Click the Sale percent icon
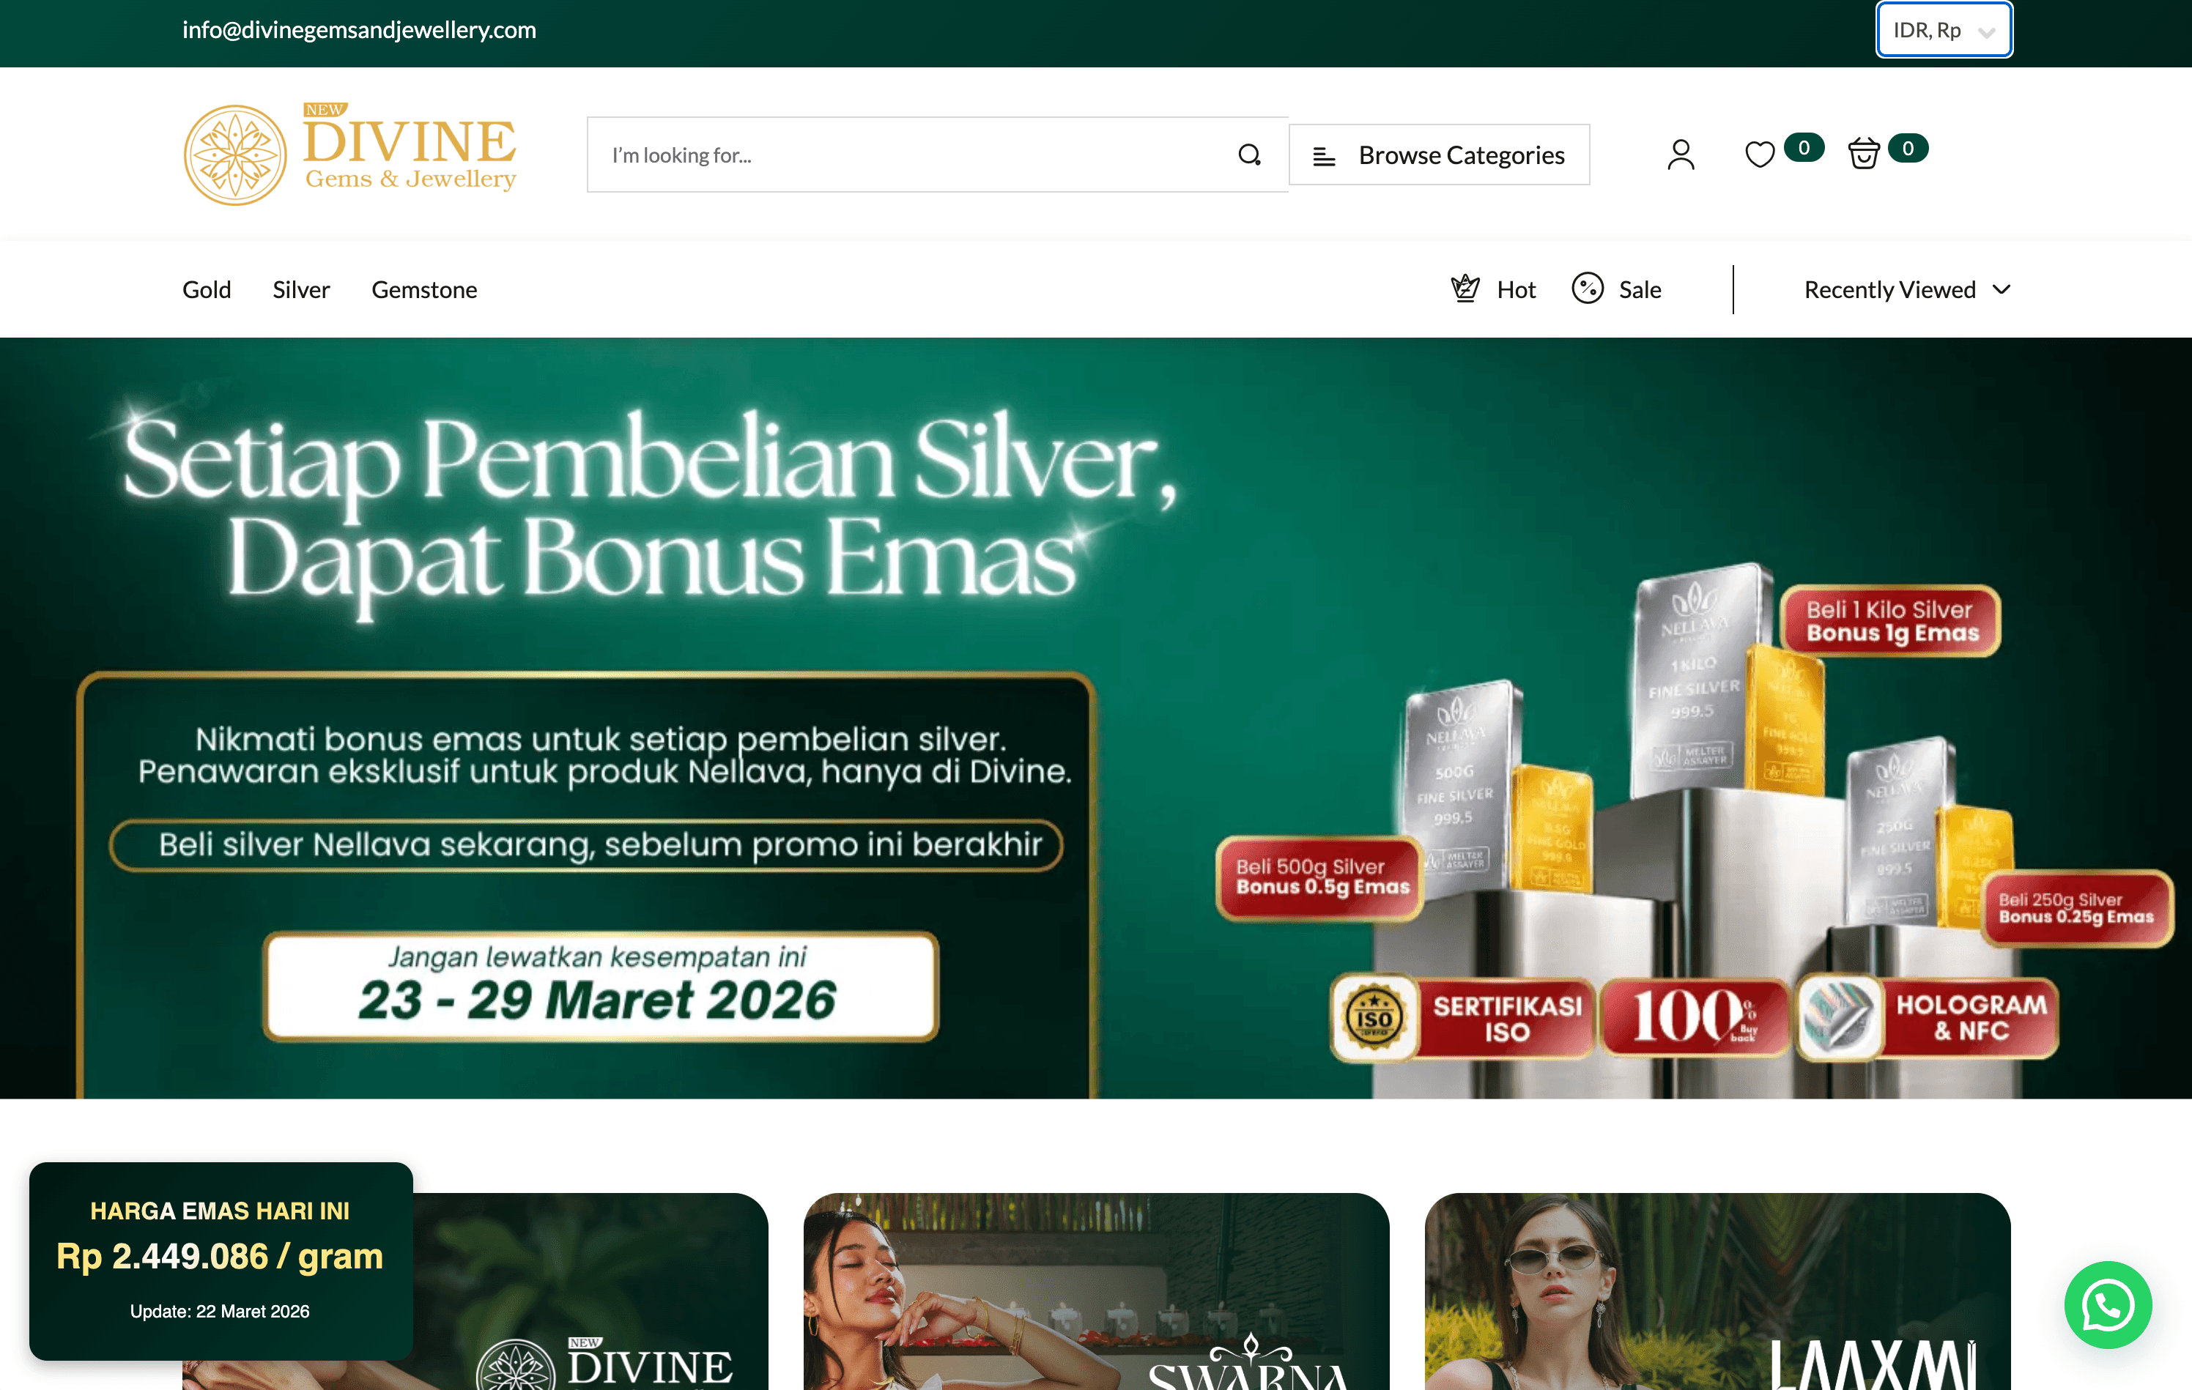2192x1390 pixels. click(1587, 289)
